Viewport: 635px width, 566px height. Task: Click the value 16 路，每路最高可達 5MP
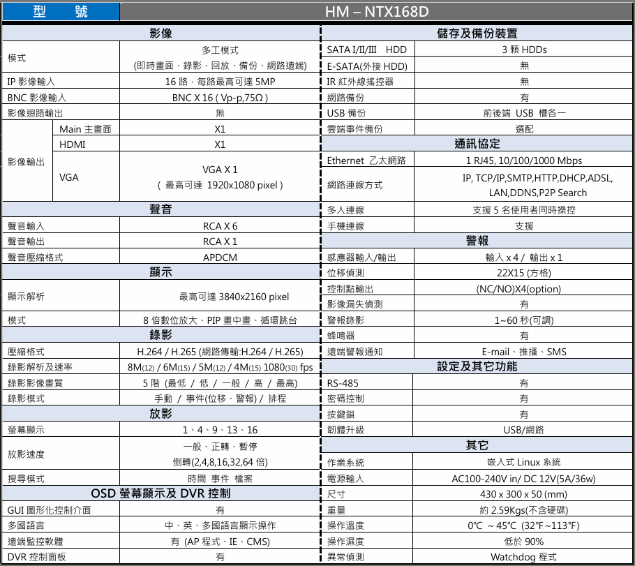click(220, 82)
